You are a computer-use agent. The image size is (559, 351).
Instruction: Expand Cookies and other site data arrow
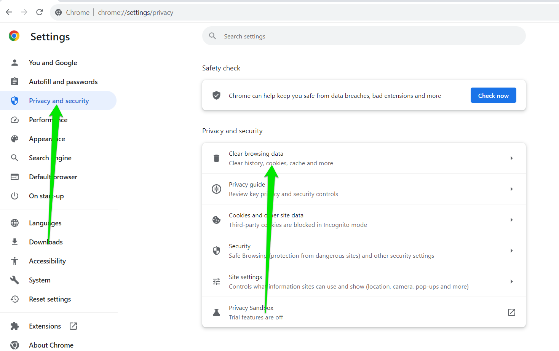tap(511, 220)
